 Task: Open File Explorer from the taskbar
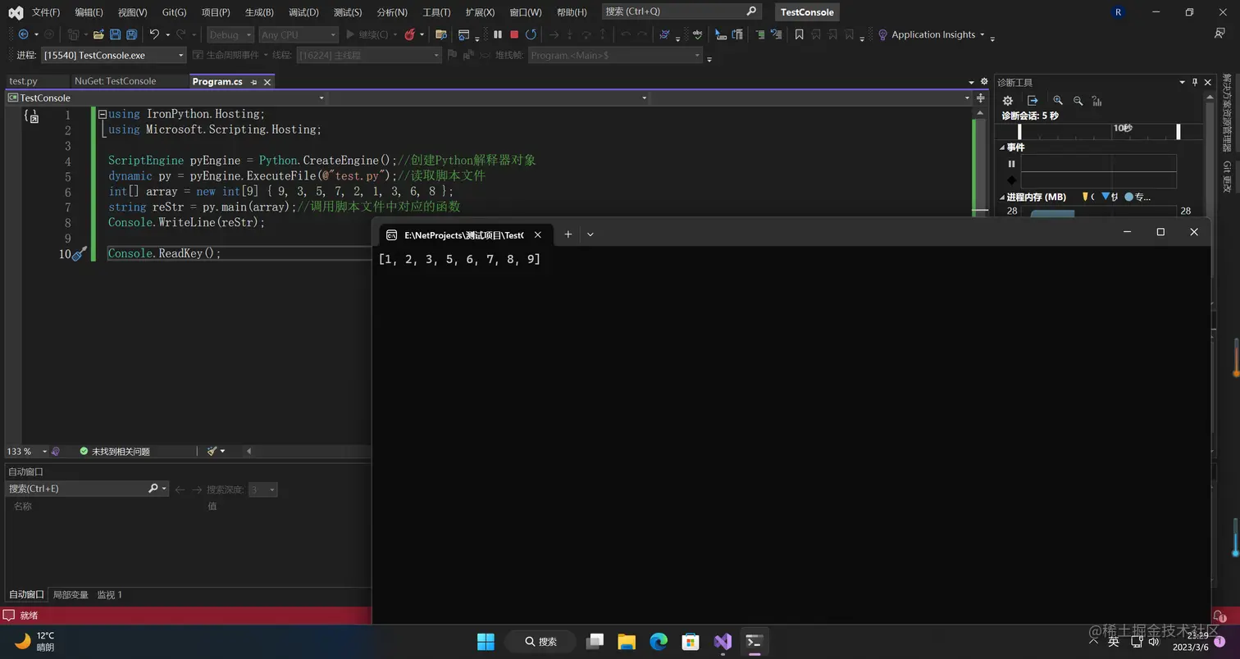(x=627, y=641)
